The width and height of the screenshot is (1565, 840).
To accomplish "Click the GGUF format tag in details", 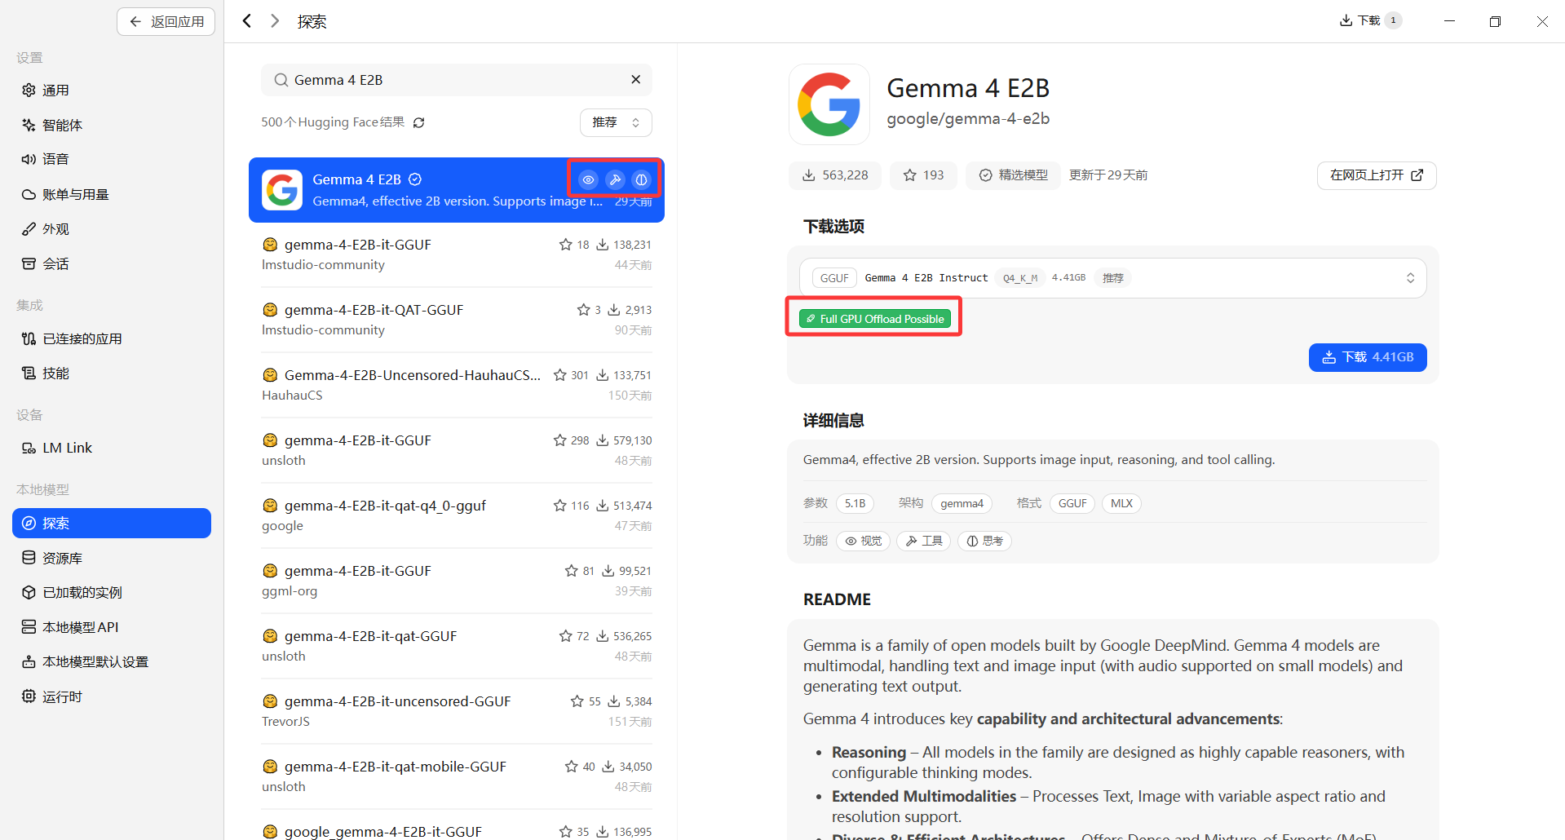I will pos(1072,503).
